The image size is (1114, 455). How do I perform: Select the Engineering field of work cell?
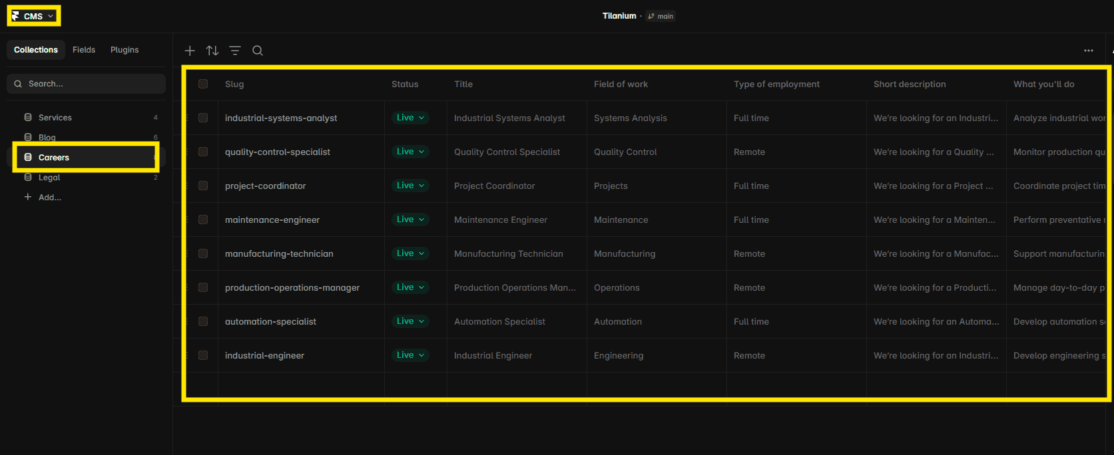tap(657, 355)
